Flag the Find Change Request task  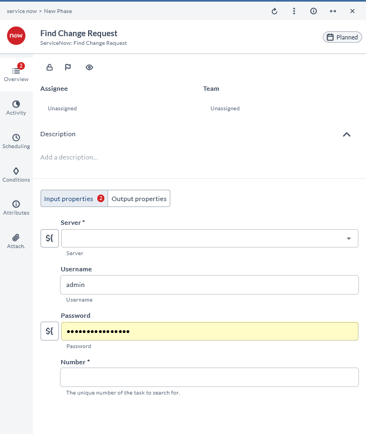click(68, 67)
